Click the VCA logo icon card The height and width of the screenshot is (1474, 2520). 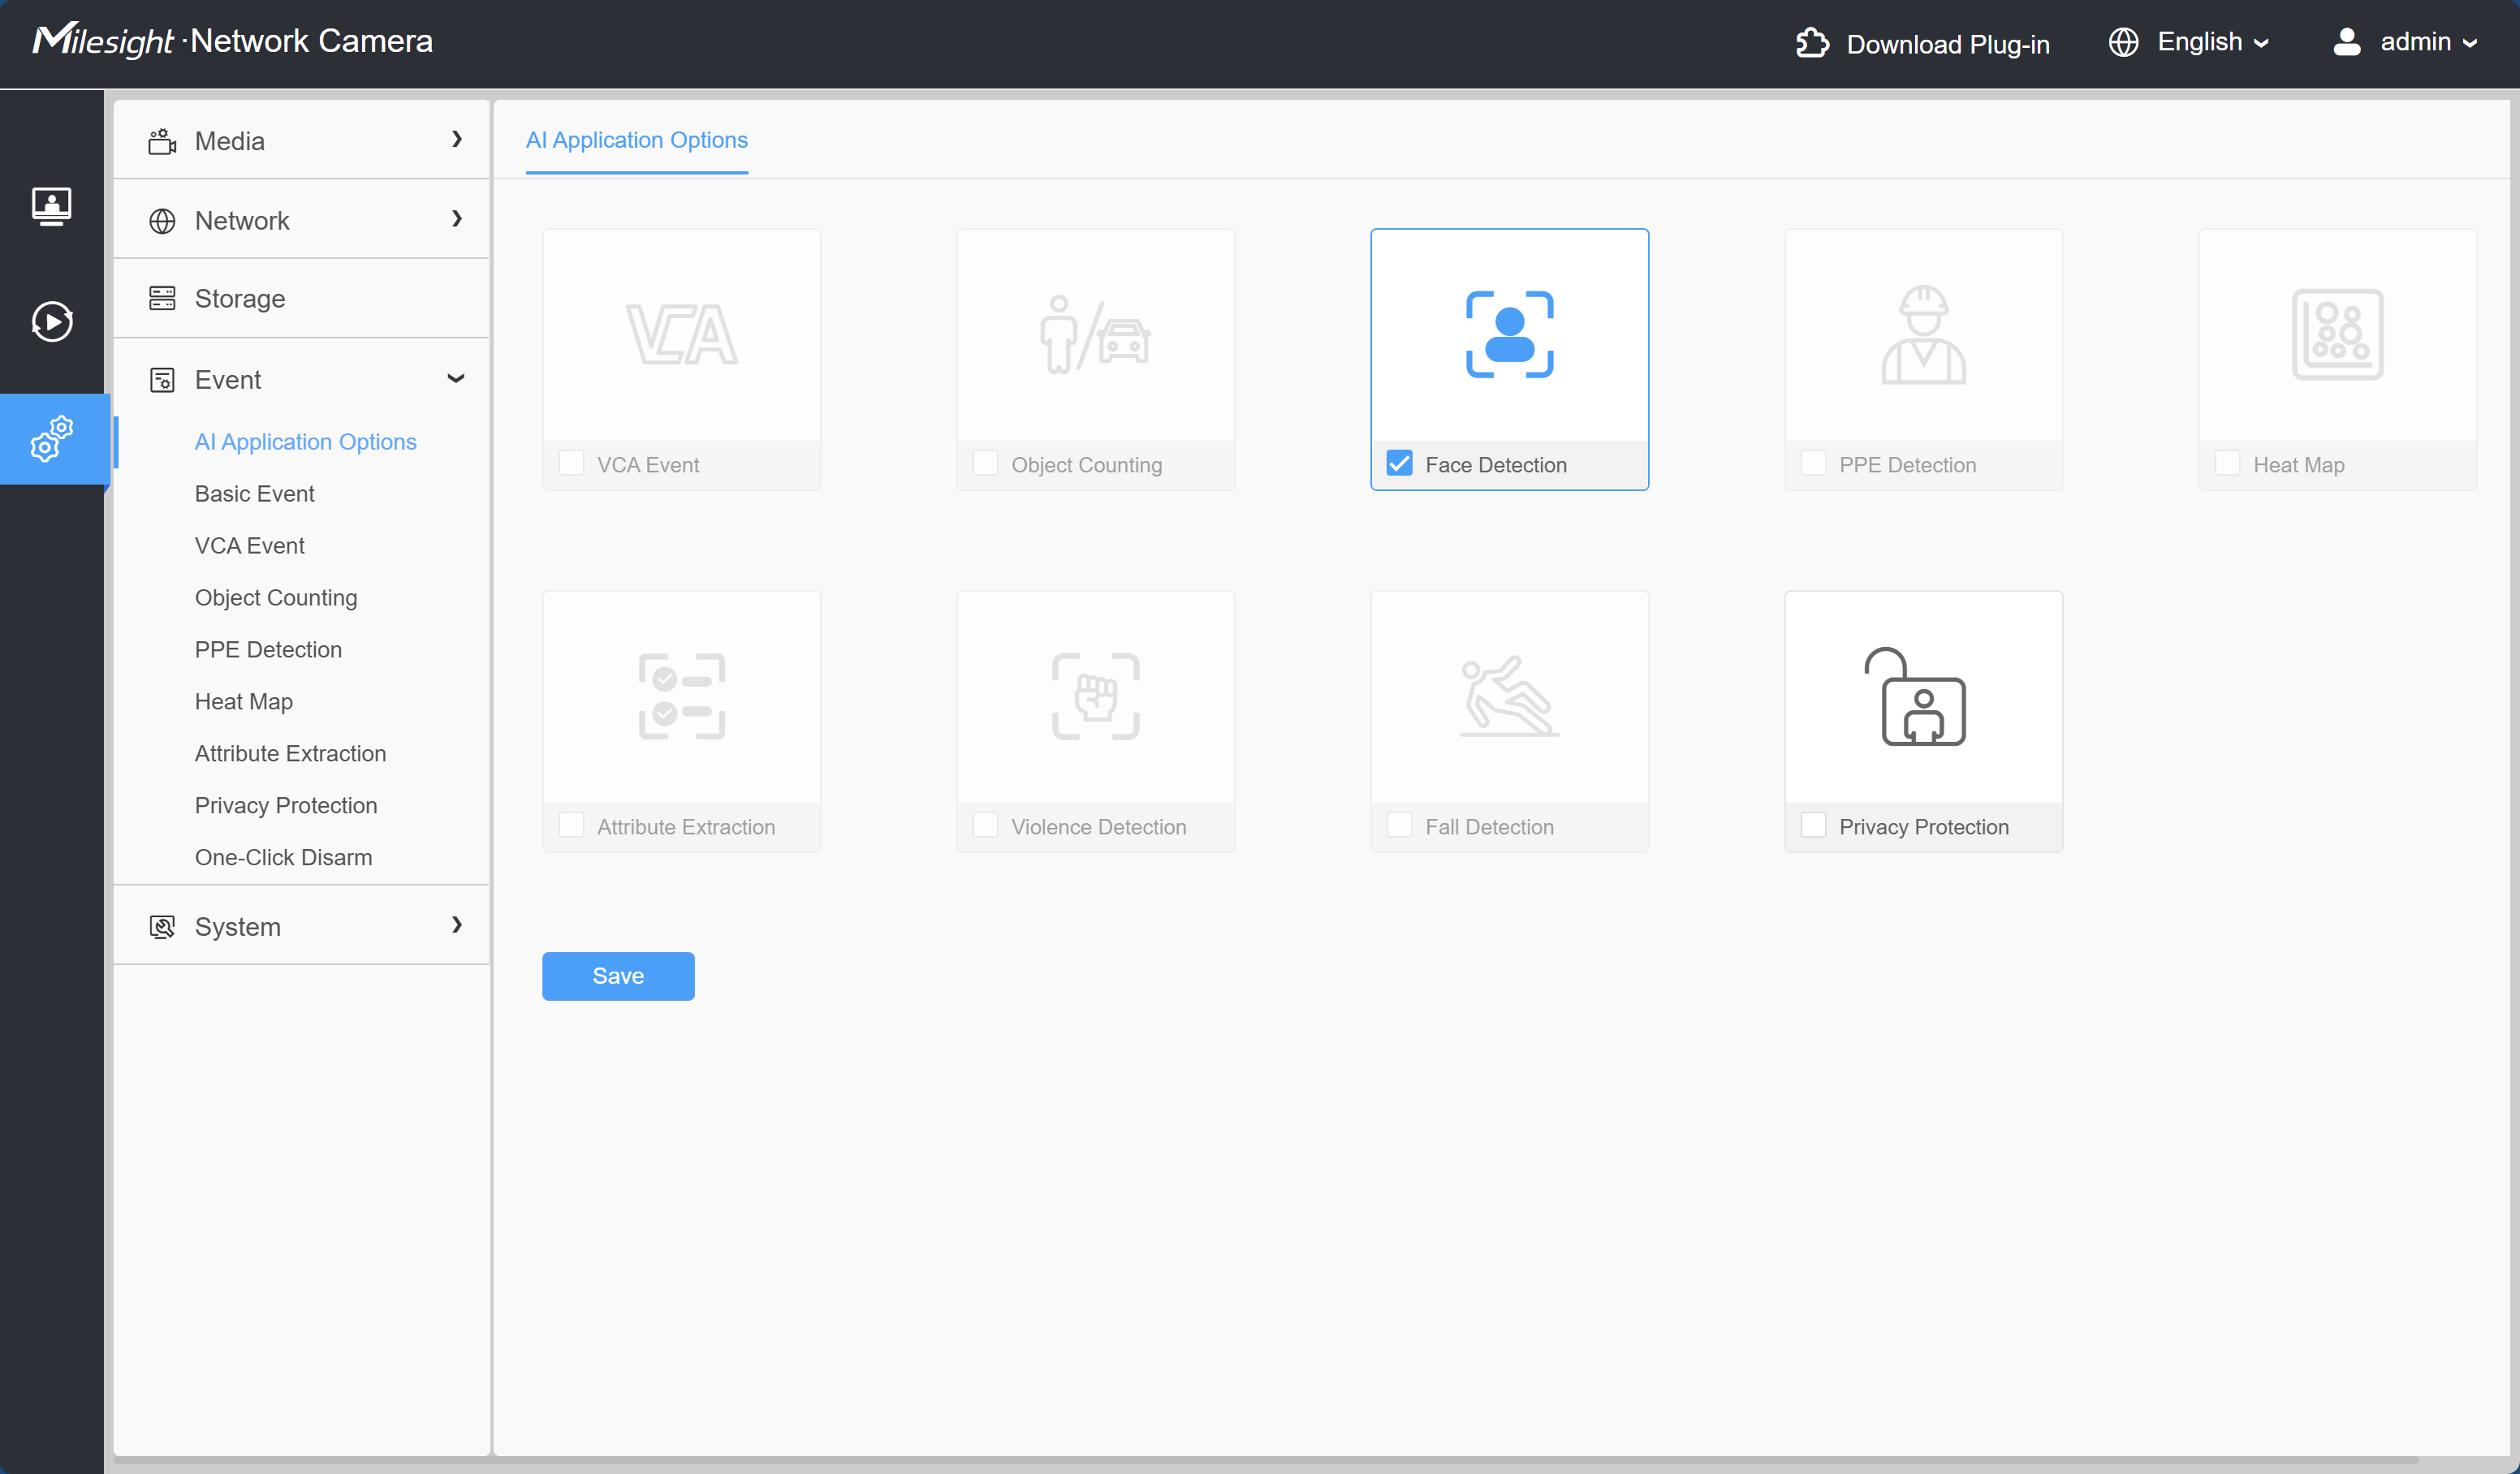681,335
